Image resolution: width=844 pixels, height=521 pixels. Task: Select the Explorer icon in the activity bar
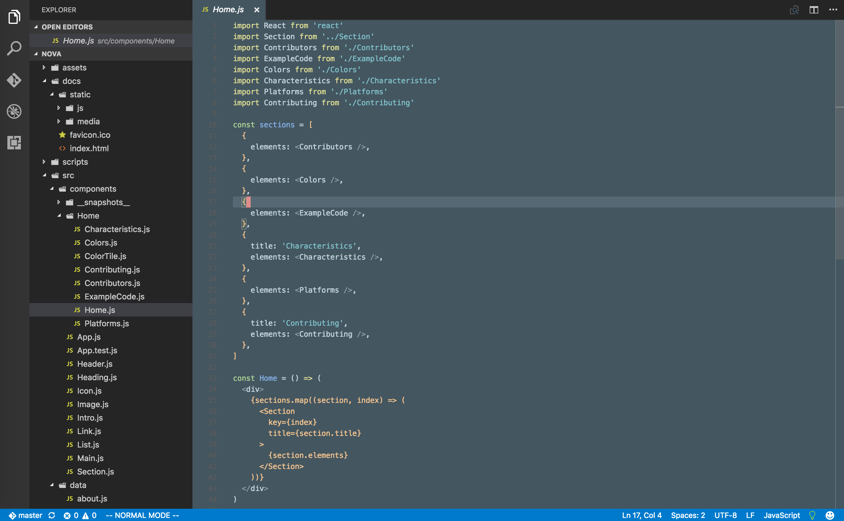[x=14, y=17]
